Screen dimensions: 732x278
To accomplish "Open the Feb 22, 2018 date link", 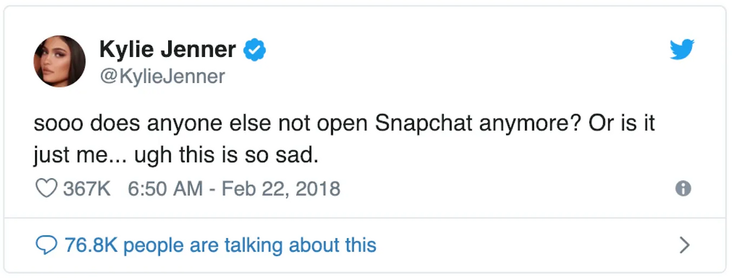I will (280, 188).
